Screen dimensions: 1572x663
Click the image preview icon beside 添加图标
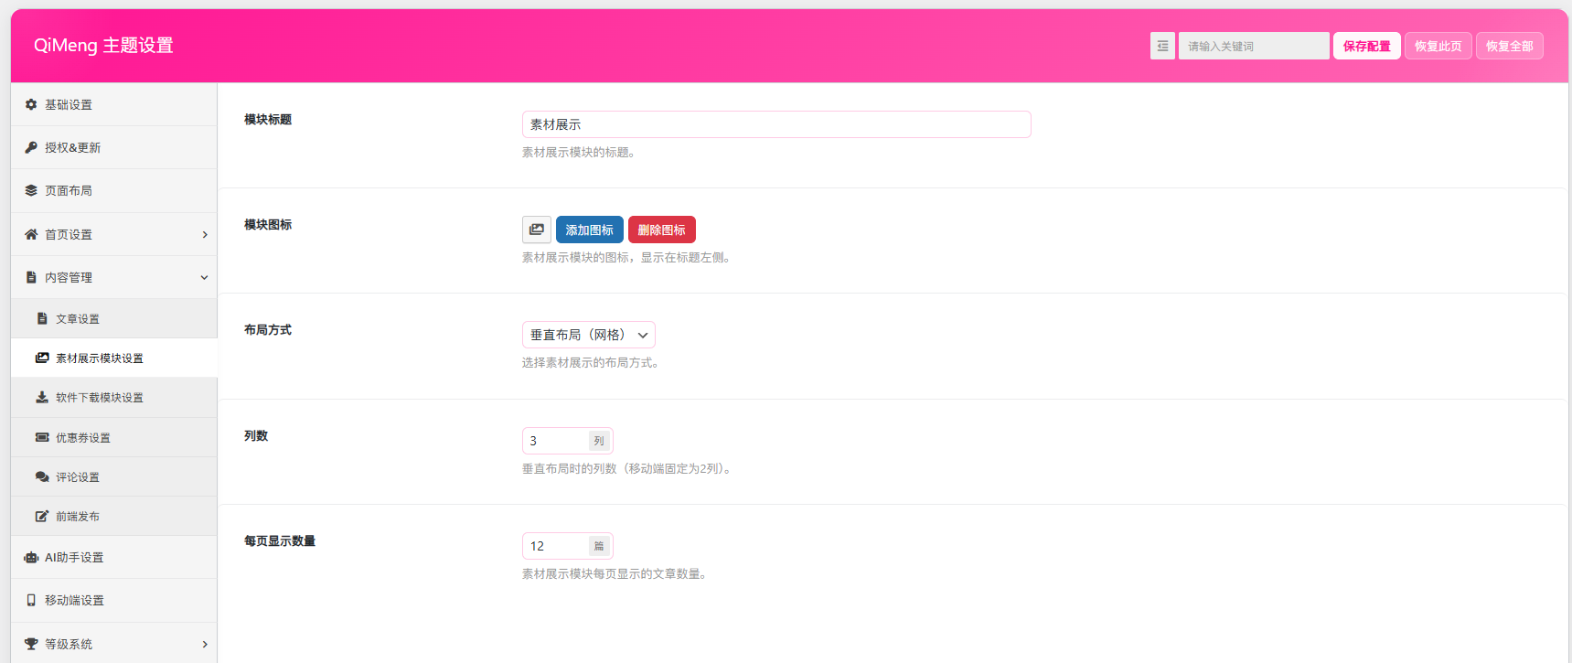(x=537, y=230)
